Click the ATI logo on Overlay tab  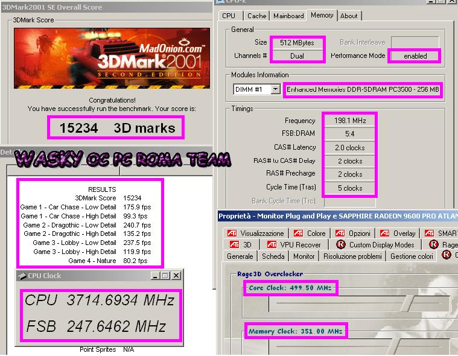384,233
